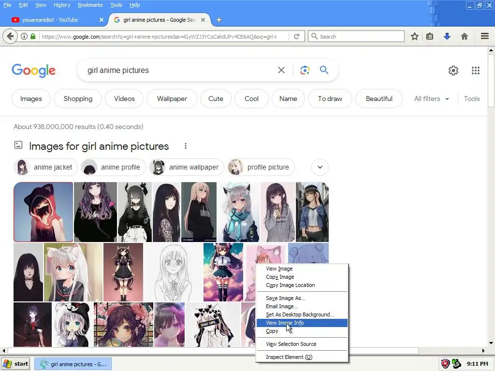495x371 pixels.
Task: Choose View Image in context menu
Action: (x=302, y=269)
